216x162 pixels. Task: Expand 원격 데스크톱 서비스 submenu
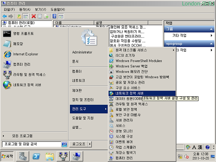(142, 50)
